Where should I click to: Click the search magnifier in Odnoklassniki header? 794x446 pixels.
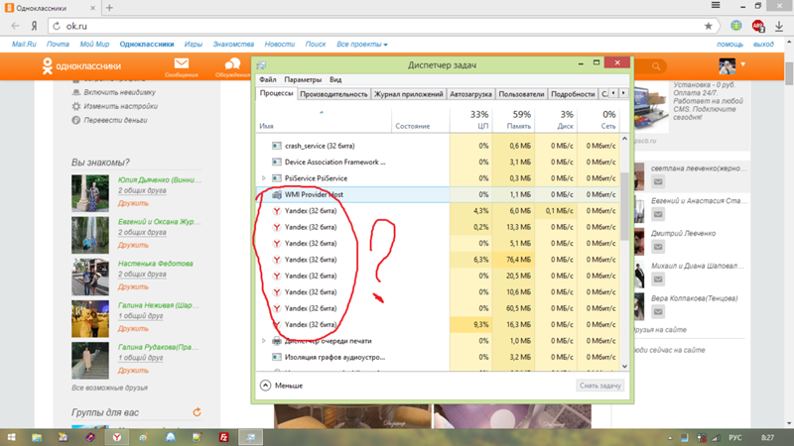656,66
